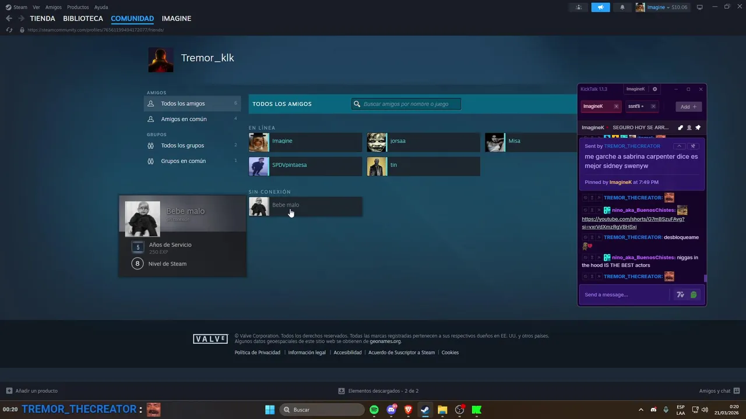The width and height of the screenshot is (746, 419).
Task: Open KickTalk settings gear icon
Action: coord(655,89)
